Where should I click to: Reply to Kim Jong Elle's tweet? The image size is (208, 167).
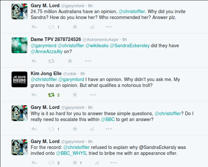pyautogui.click(x=34, y=95)
